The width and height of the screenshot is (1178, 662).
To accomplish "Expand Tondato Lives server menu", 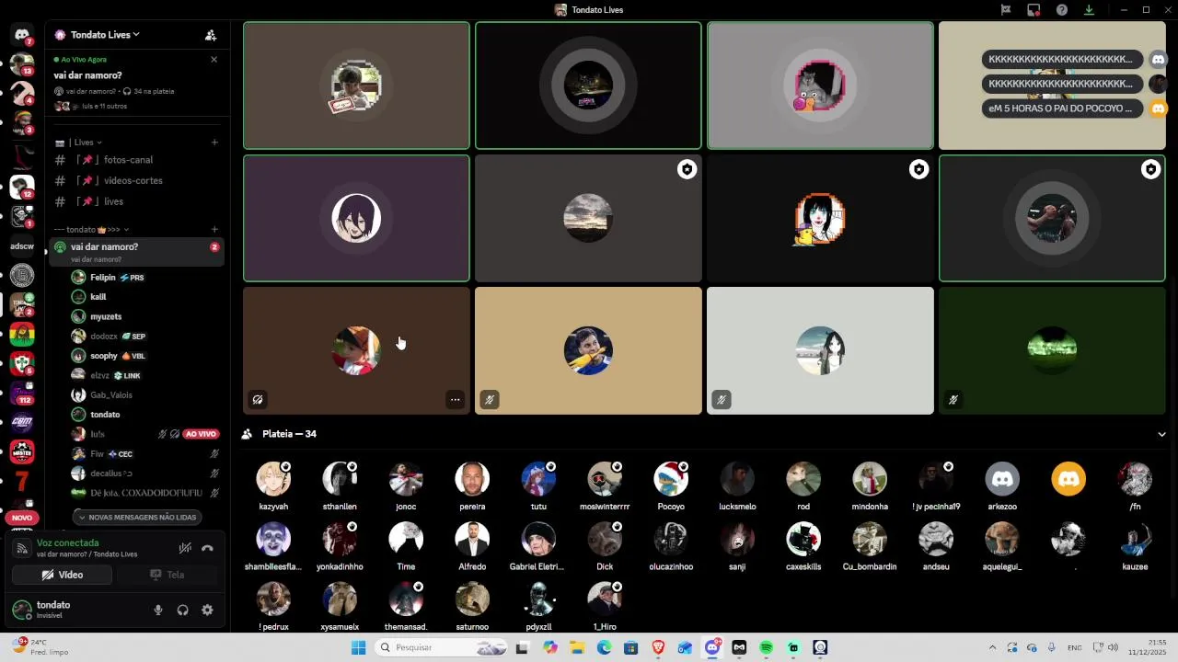I will [x=105, y=35].
